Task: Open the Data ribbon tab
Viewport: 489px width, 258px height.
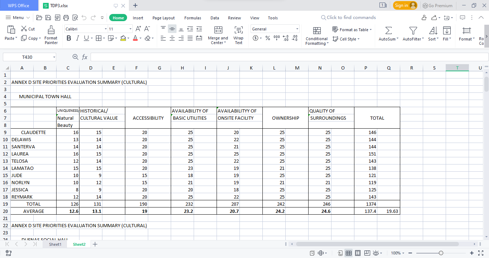Action: 215,18
